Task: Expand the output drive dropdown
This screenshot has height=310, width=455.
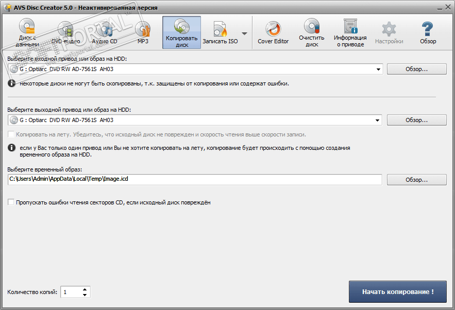Action: pyautogui.click(x=377, y=120)
